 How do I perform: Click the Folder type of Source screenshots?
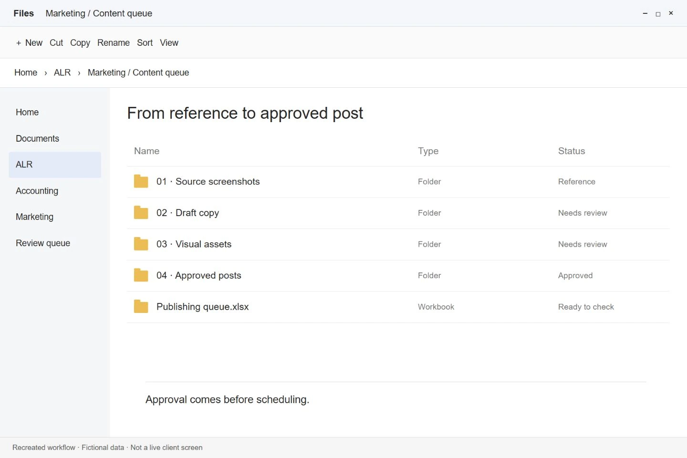[429, 182]
